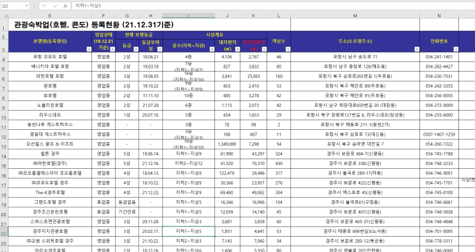
Task: Click land area cell 122,479
Action: (x=228, y=173)
